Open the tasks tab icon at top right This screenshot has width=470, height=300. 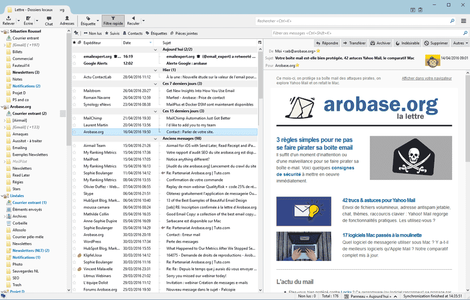[420, 10]
